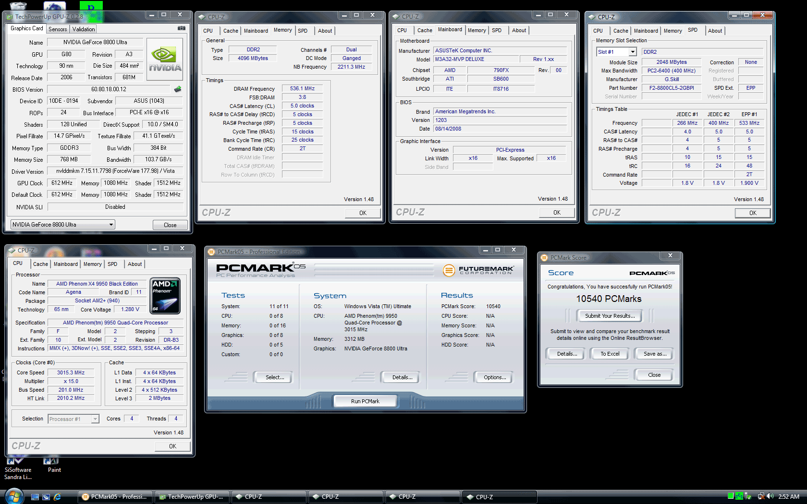Click the Futuremark logo in PCMark05

[478, 270]
